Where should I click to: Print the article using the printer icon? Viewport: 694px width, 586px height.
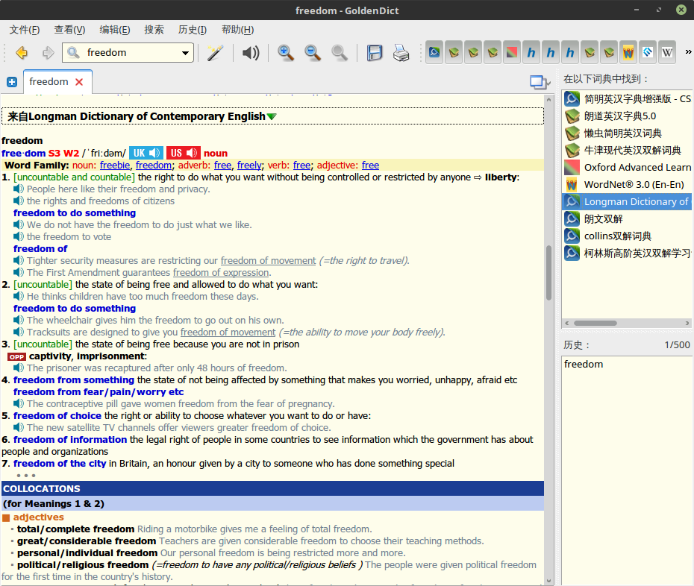(x=401, y=53)
